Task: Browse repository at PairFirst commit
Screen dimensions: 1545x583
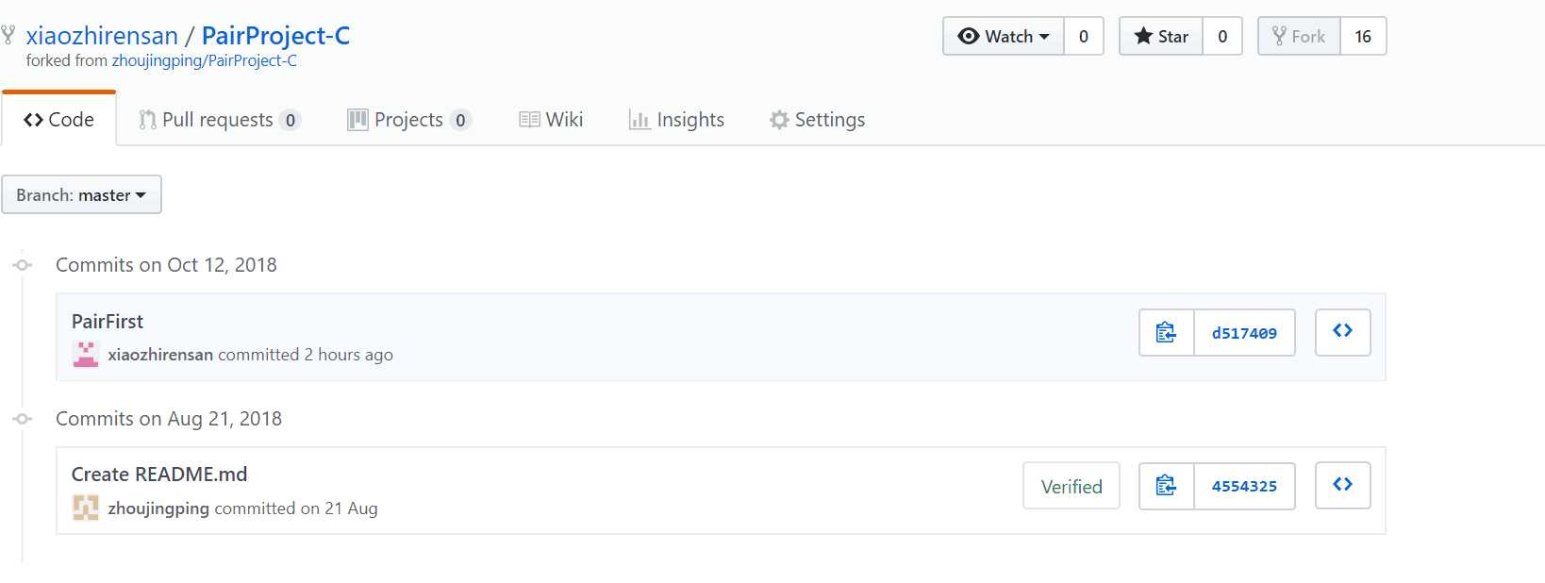Action: 1343,332
